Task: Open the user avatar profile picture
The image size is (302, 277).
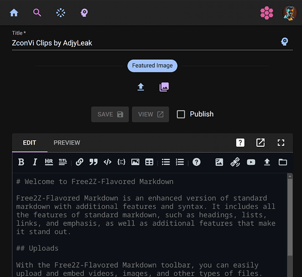Action: click(290, 13)
